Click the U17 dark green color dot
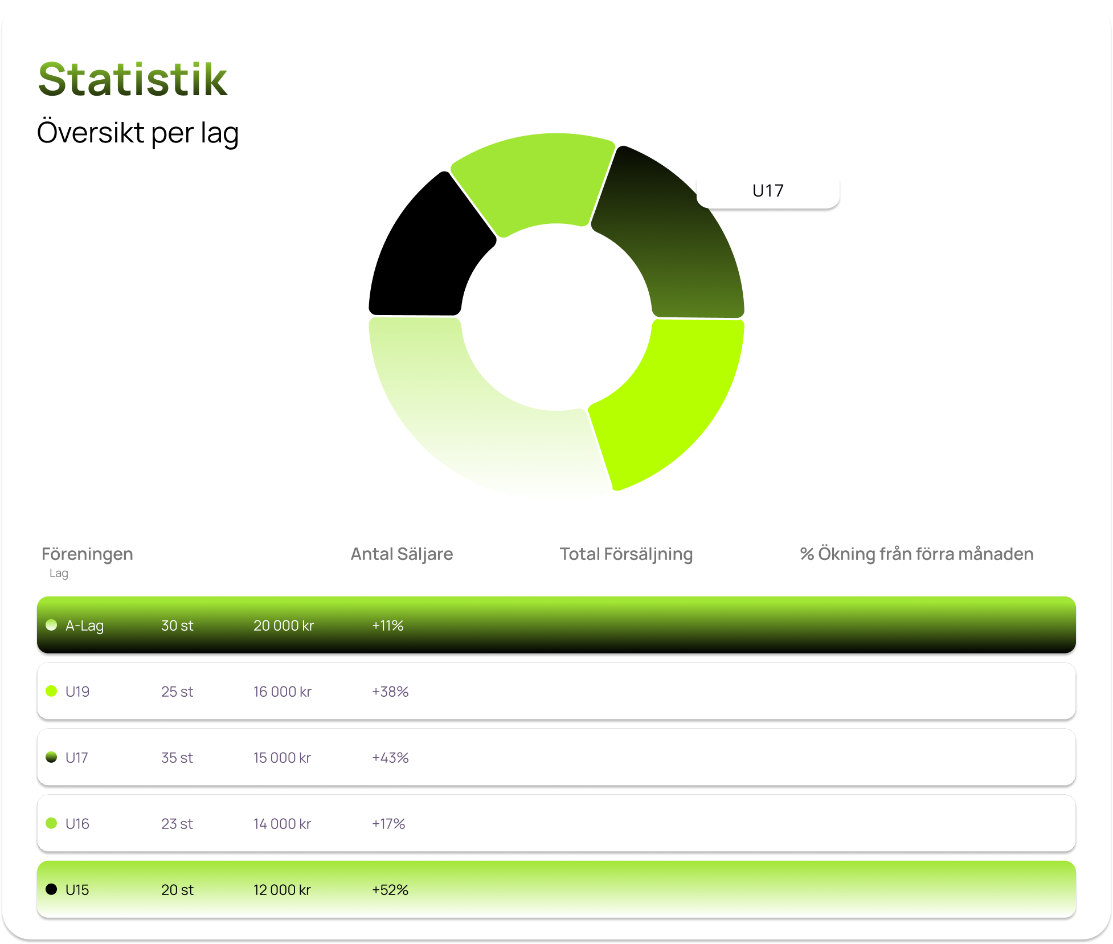 point(51,757)
